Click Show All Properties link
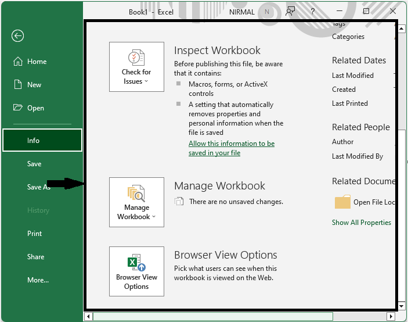This screenshot has height=322, width=408. pos(362,223)
